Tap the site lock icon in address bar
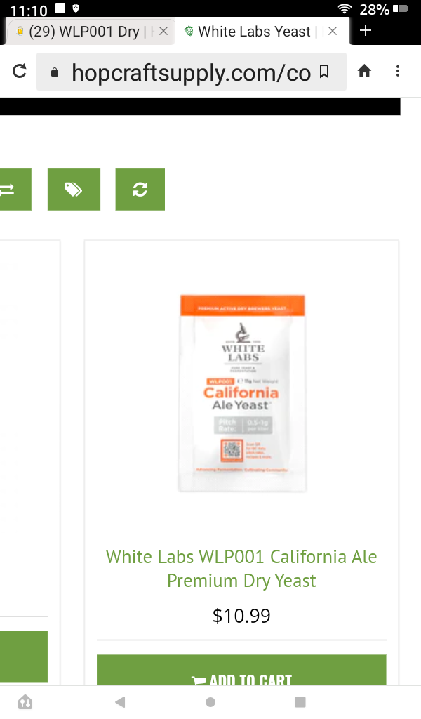The image size is (421, 719). click(x=55, y=72)
